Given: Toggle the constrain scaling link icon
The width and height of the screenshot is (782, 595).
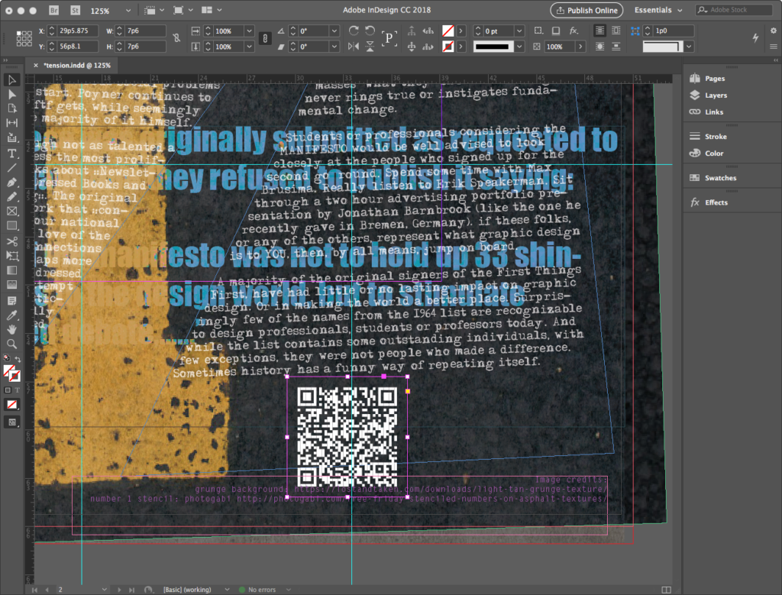Looking at the screenshot, I should [265, 38].
